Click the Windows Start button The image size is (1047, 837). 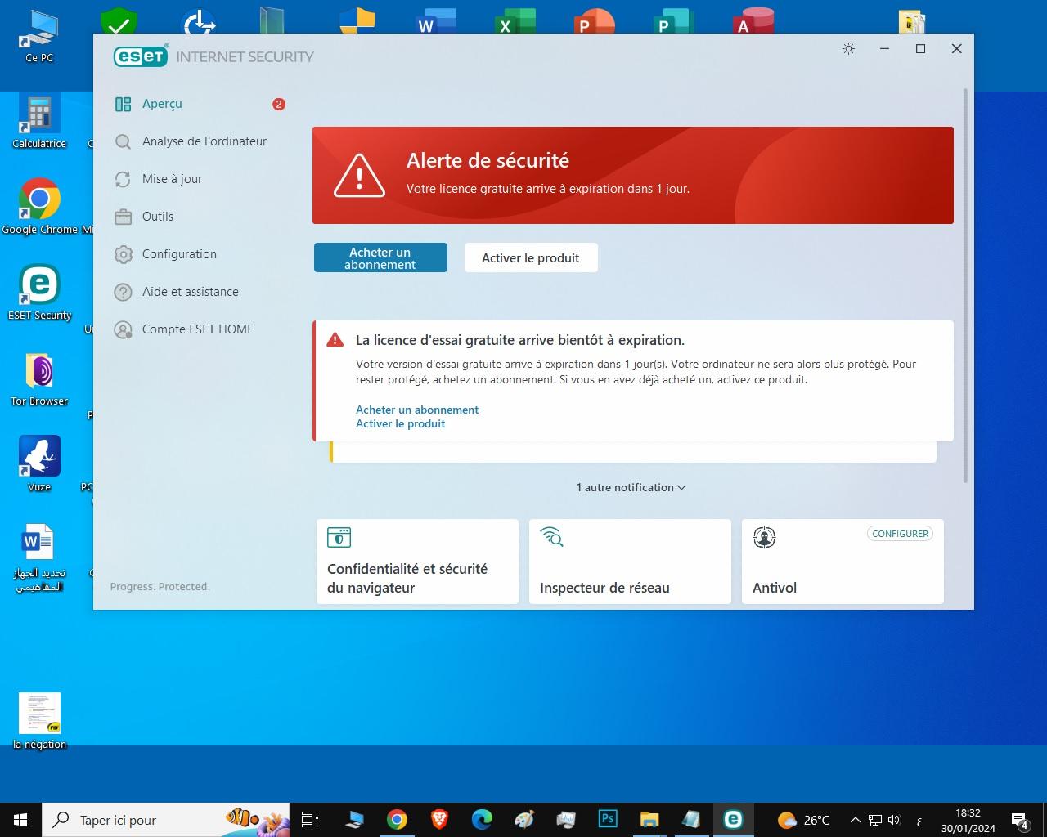[x=20, y=819]
